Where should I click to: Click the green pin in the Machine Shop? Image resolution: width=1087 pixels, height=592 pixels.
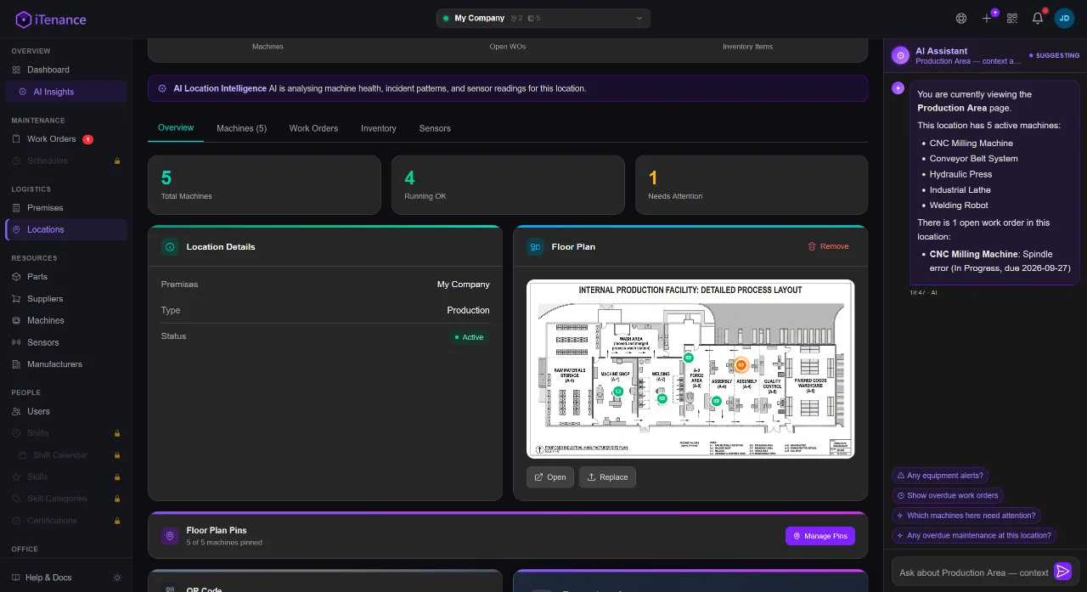(618, 392)
